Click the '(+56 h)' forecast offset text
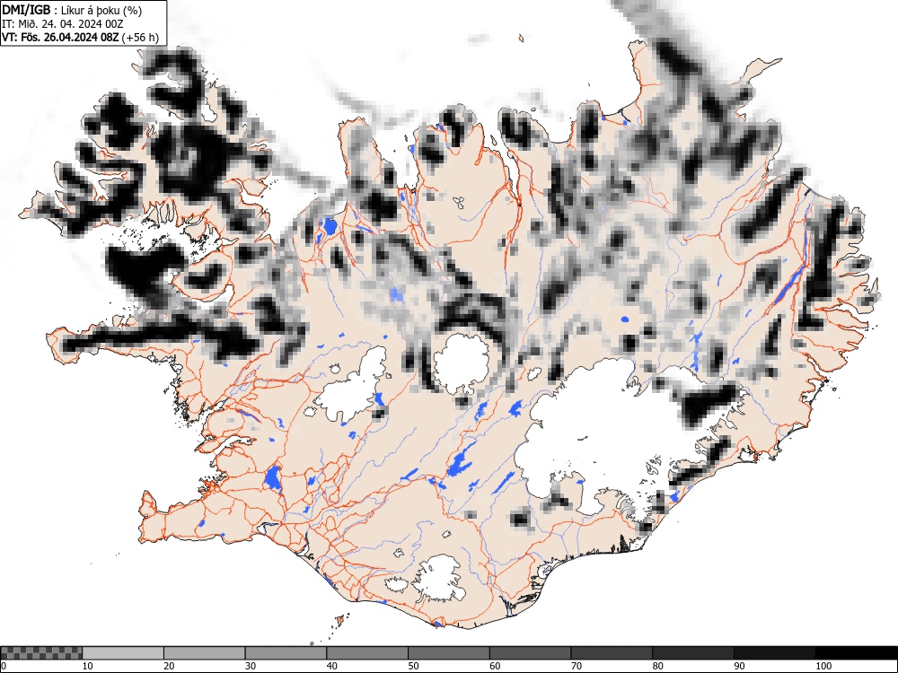The height and width of the screenshot is (673, 898). (x=140, y=37)
